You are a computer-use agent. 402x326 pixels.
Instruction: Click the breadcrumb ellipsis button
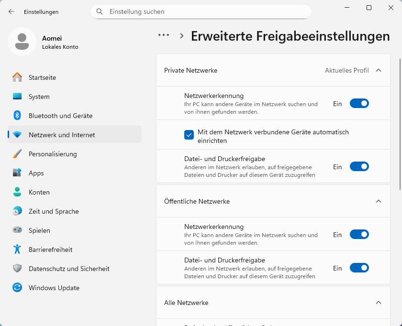[x=164, y=35]
